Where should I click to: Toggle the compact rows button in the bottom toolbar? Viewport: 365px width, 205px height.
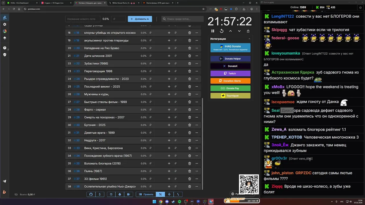[169, 194]
